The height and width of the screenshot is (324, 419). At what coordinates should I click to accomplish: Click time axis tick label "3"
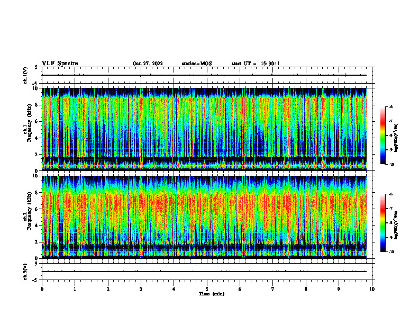click(141, 289)
